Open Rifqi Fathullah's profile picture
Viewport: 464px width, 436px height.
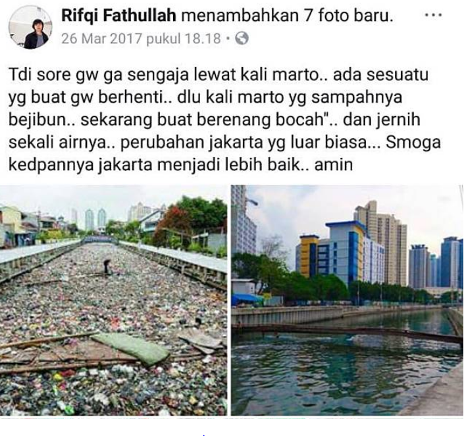[30, 27]
